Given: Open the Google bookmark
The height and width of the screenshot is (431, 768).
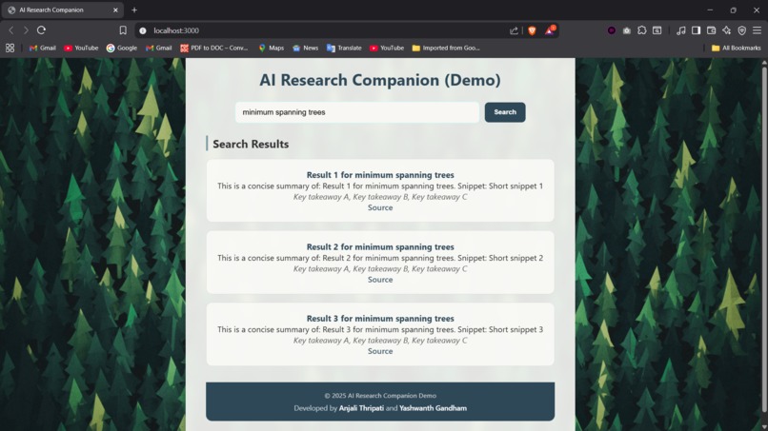Looking at the screenshot, I should (122, 48).
